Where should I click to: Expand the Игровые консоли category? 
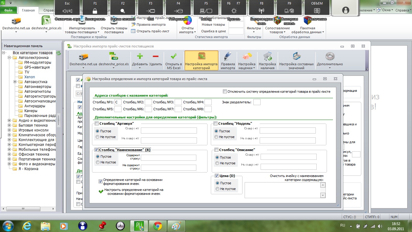9,130
